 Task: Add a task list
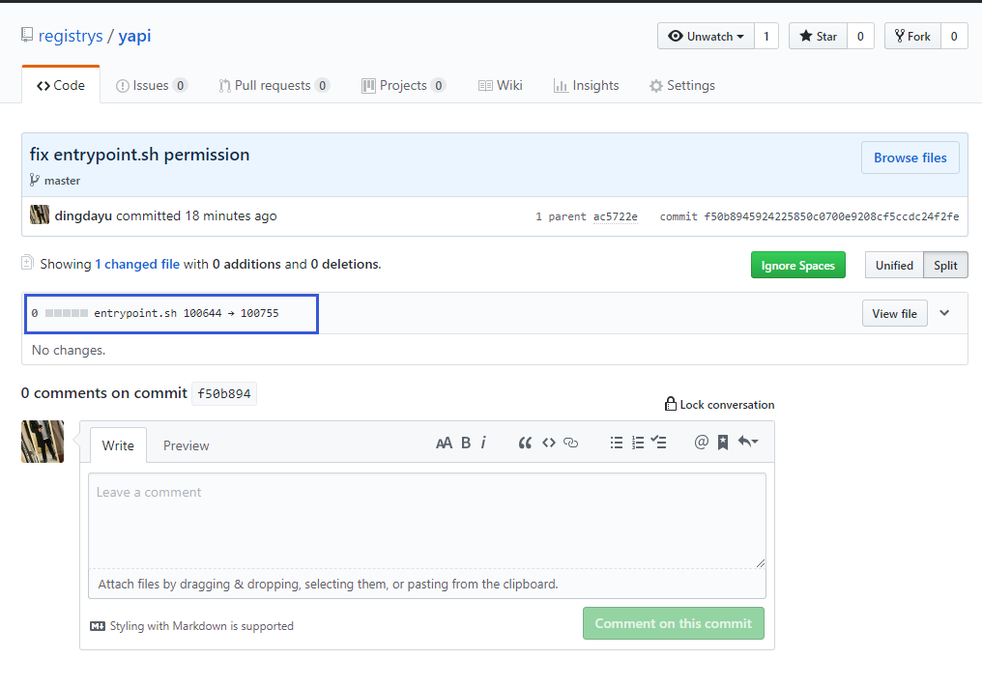[x=658, y=443]
